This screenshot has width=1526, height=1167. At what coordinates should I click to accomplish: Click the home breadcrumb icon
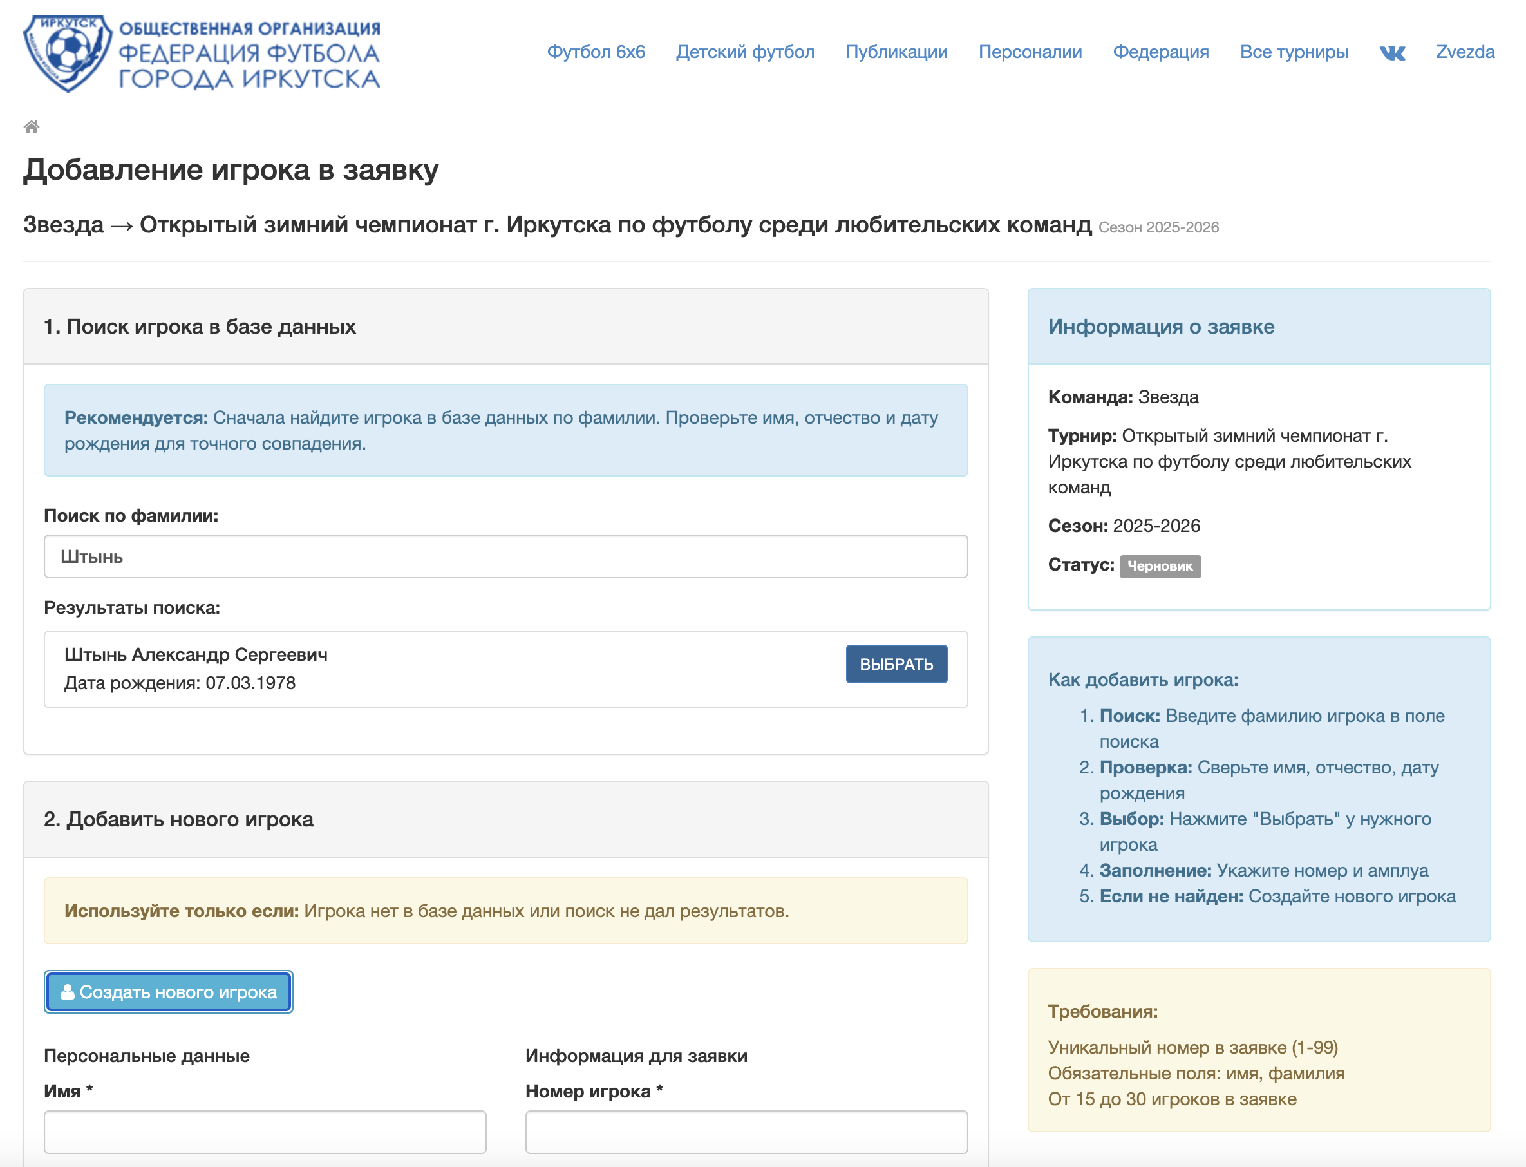coord(32,126)
